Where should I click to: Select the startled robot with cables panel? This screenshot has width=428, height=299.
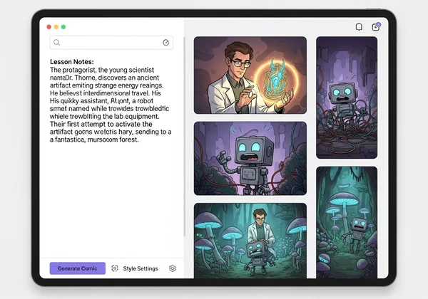[x=250, y=159]
